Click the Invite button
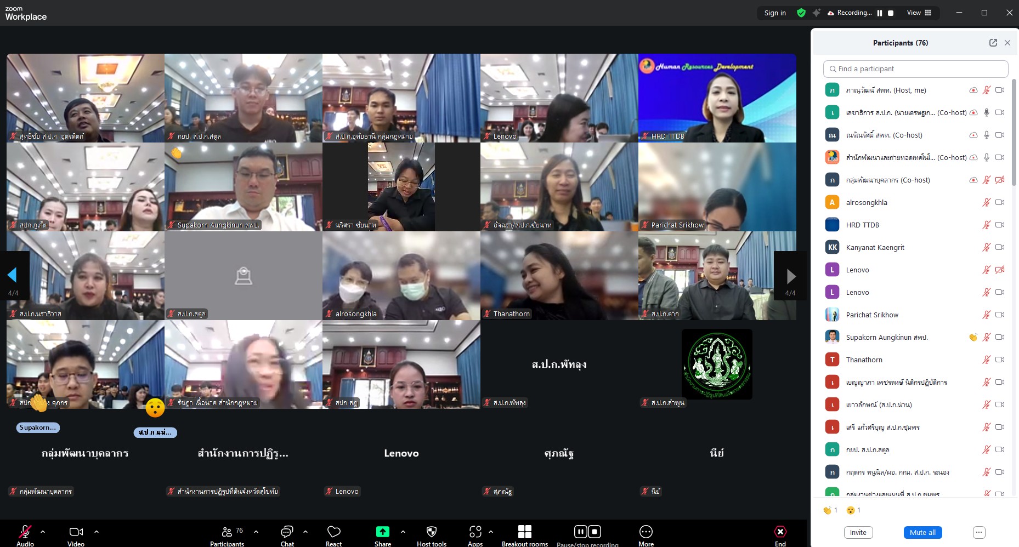The height and width of the screenshot is (547, 1019). (858, 532)
